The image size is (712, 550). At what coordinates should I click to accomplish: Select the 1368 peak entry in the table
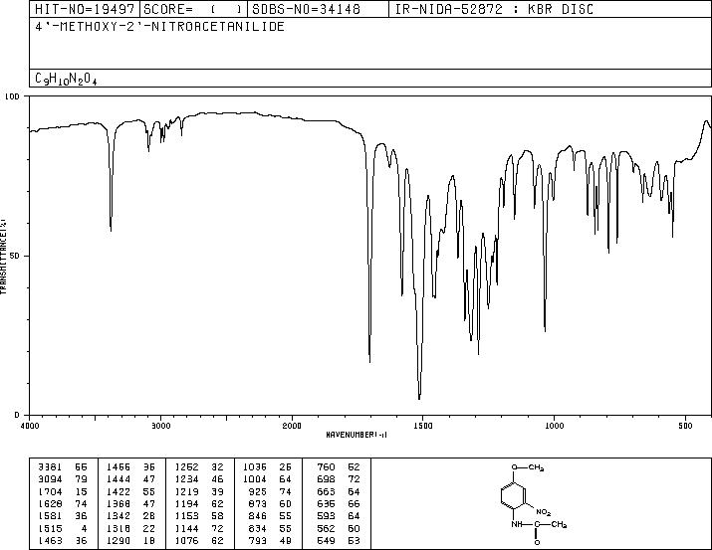(x=130, y=503)
